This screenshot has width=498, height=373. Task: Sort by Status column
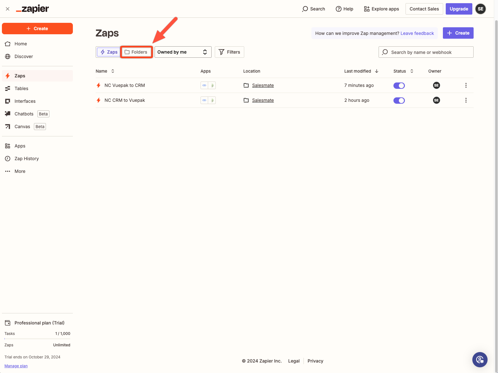point(403,71)
